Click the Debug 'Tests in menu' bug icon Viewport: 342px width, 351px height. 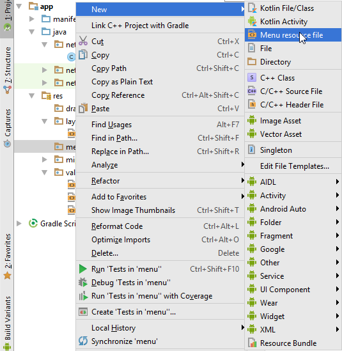[83, 283]
